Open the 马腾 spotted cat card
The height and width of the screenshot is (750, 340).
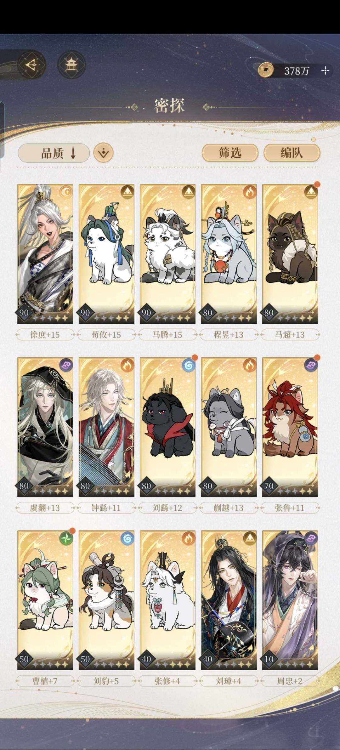(x=167, y=254)
